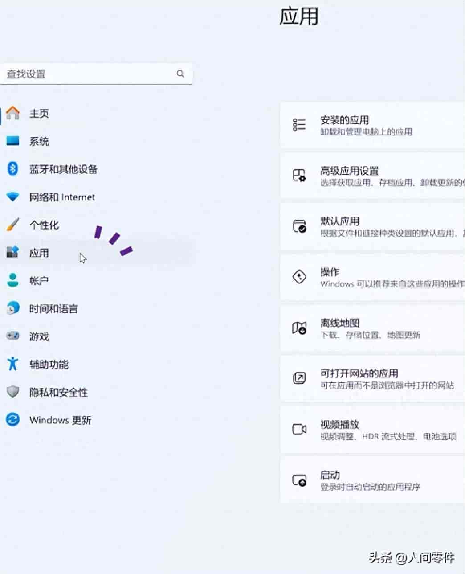Screen dimensions: 465x574
Task: Click the Advanced app settings gear icon
Action: click(x=299, y=175)
